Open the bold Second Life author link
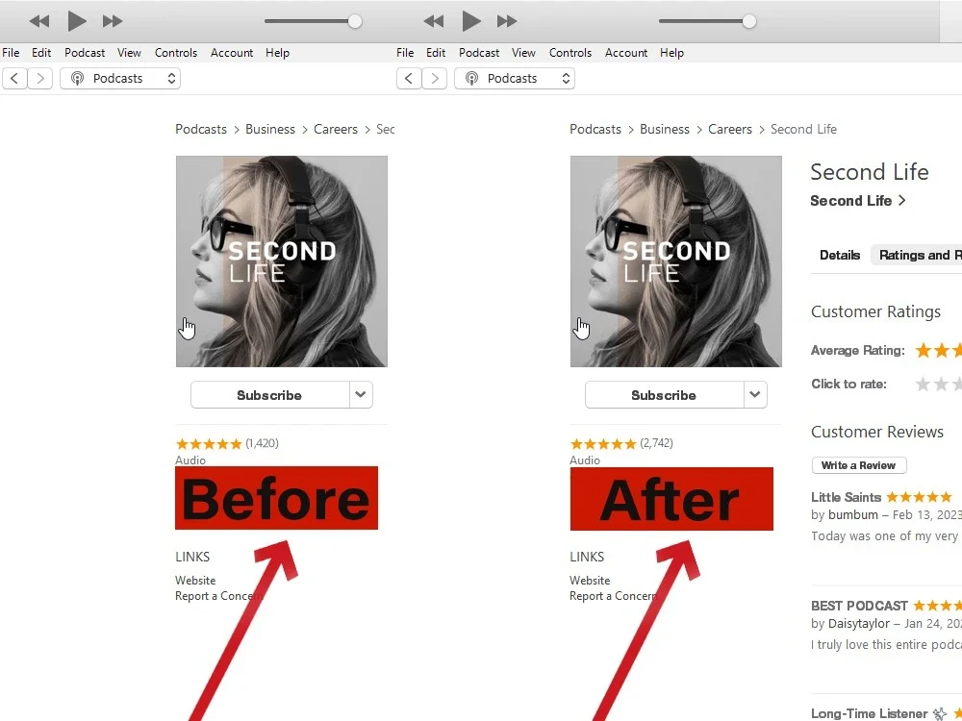 (858, 201)
